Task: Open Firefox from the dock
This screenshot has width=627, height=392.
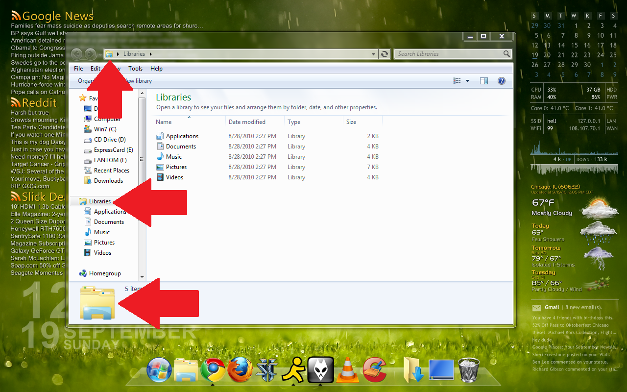Action: tap(240, 369)
